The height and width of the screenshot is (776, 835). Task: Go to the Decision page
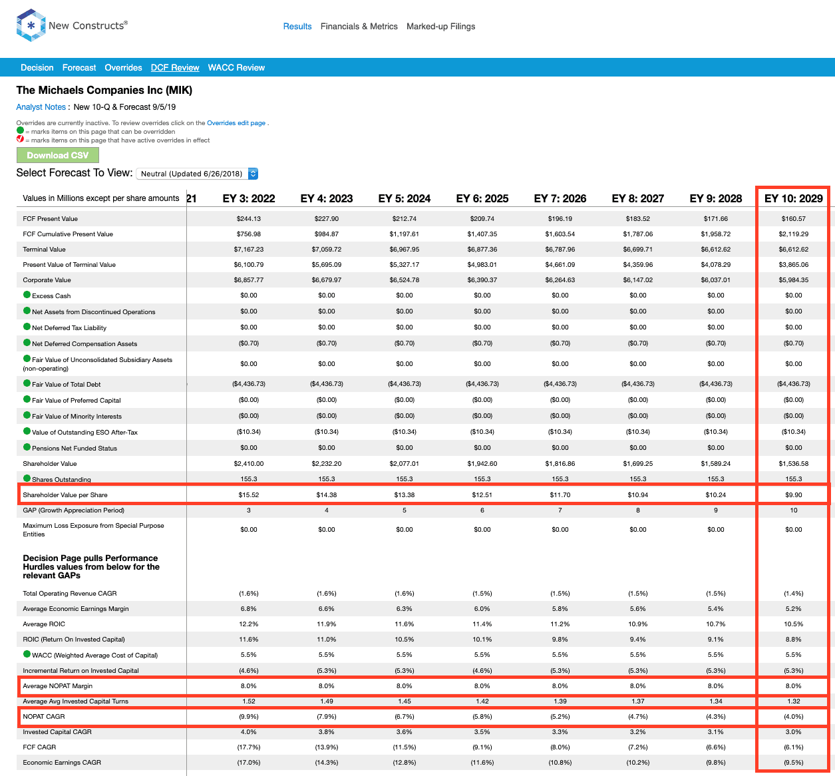[x=37, y=68]
